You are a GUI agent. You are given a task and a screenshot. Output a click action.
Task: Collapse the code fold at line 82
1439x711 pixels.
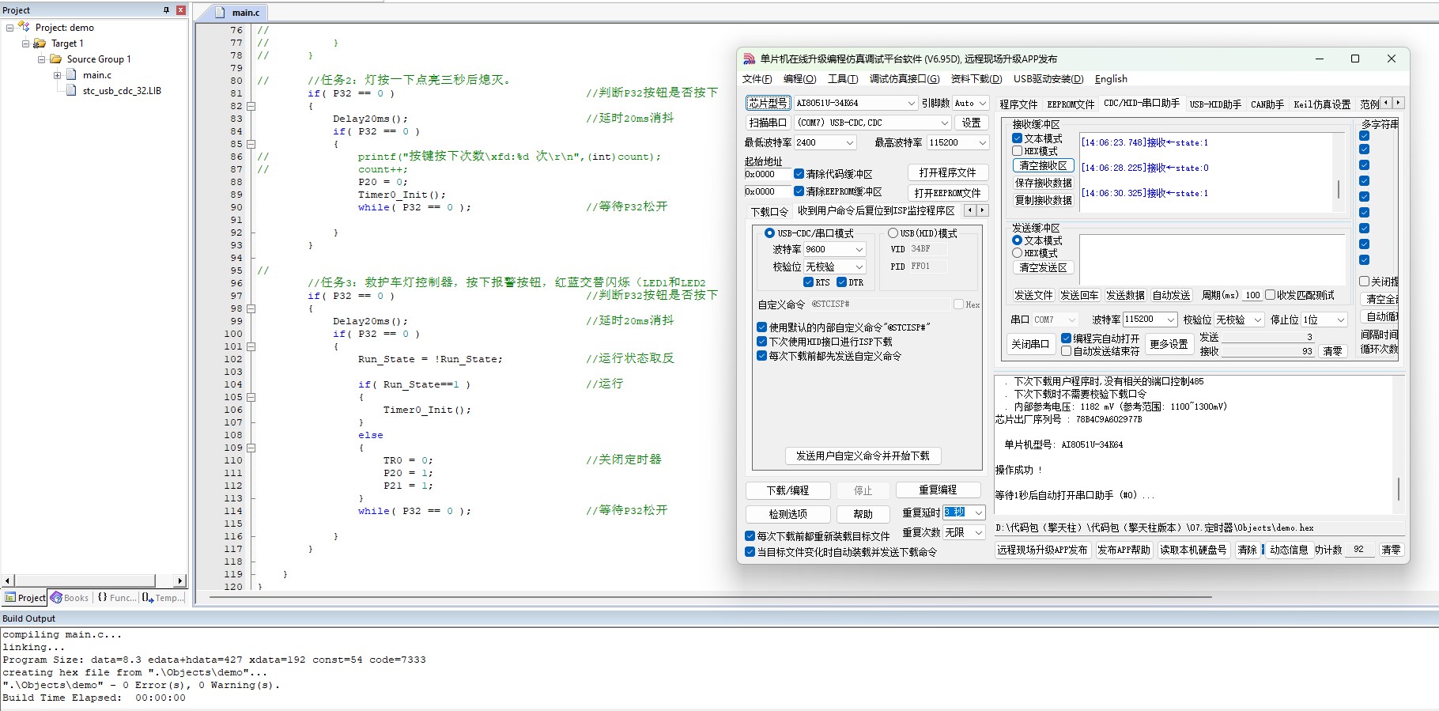(x=251, y=106)
